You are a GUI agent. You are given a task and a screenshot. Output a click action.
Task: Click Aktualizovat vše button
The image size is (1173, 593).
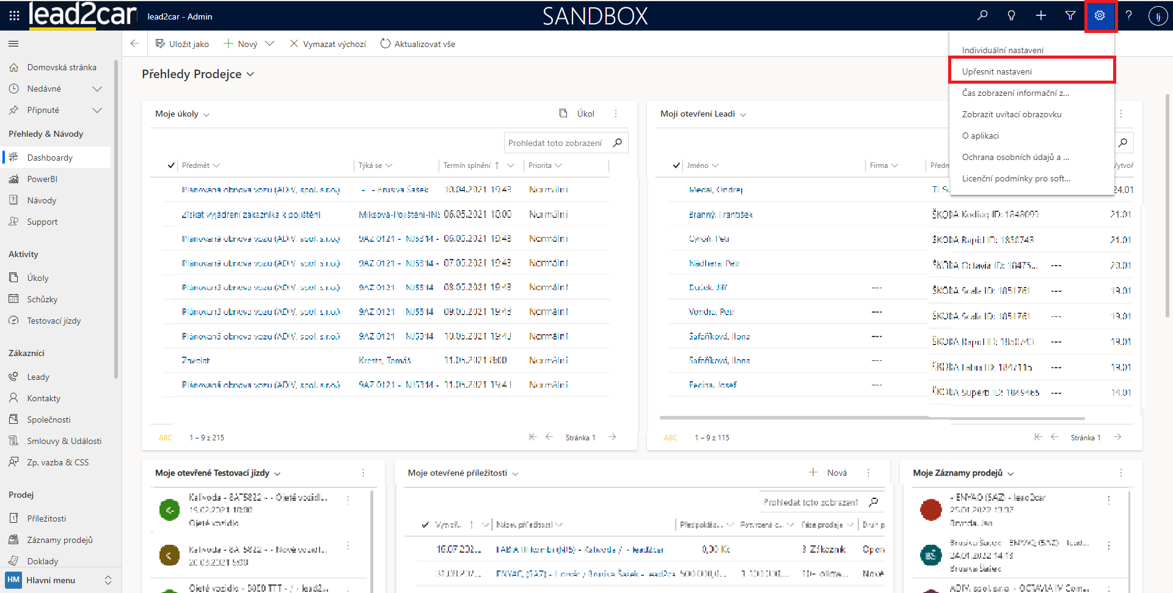click(418, 44)
